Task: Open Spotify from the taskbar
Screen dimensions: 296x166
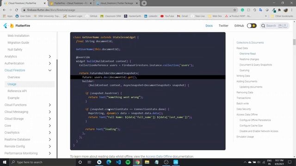Action: pos(128,162)
